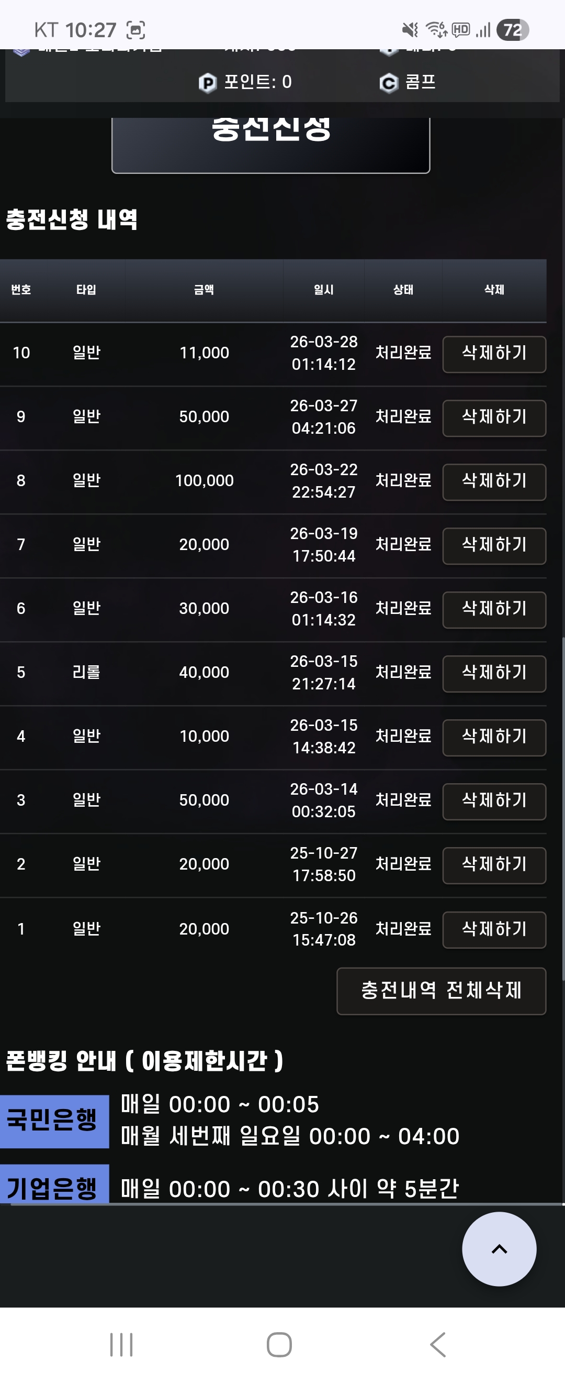The image size is (565, 1383).
Task: Tap the 국민은행 bank label
Action: pyautogui.click(x=53, y=1121)
